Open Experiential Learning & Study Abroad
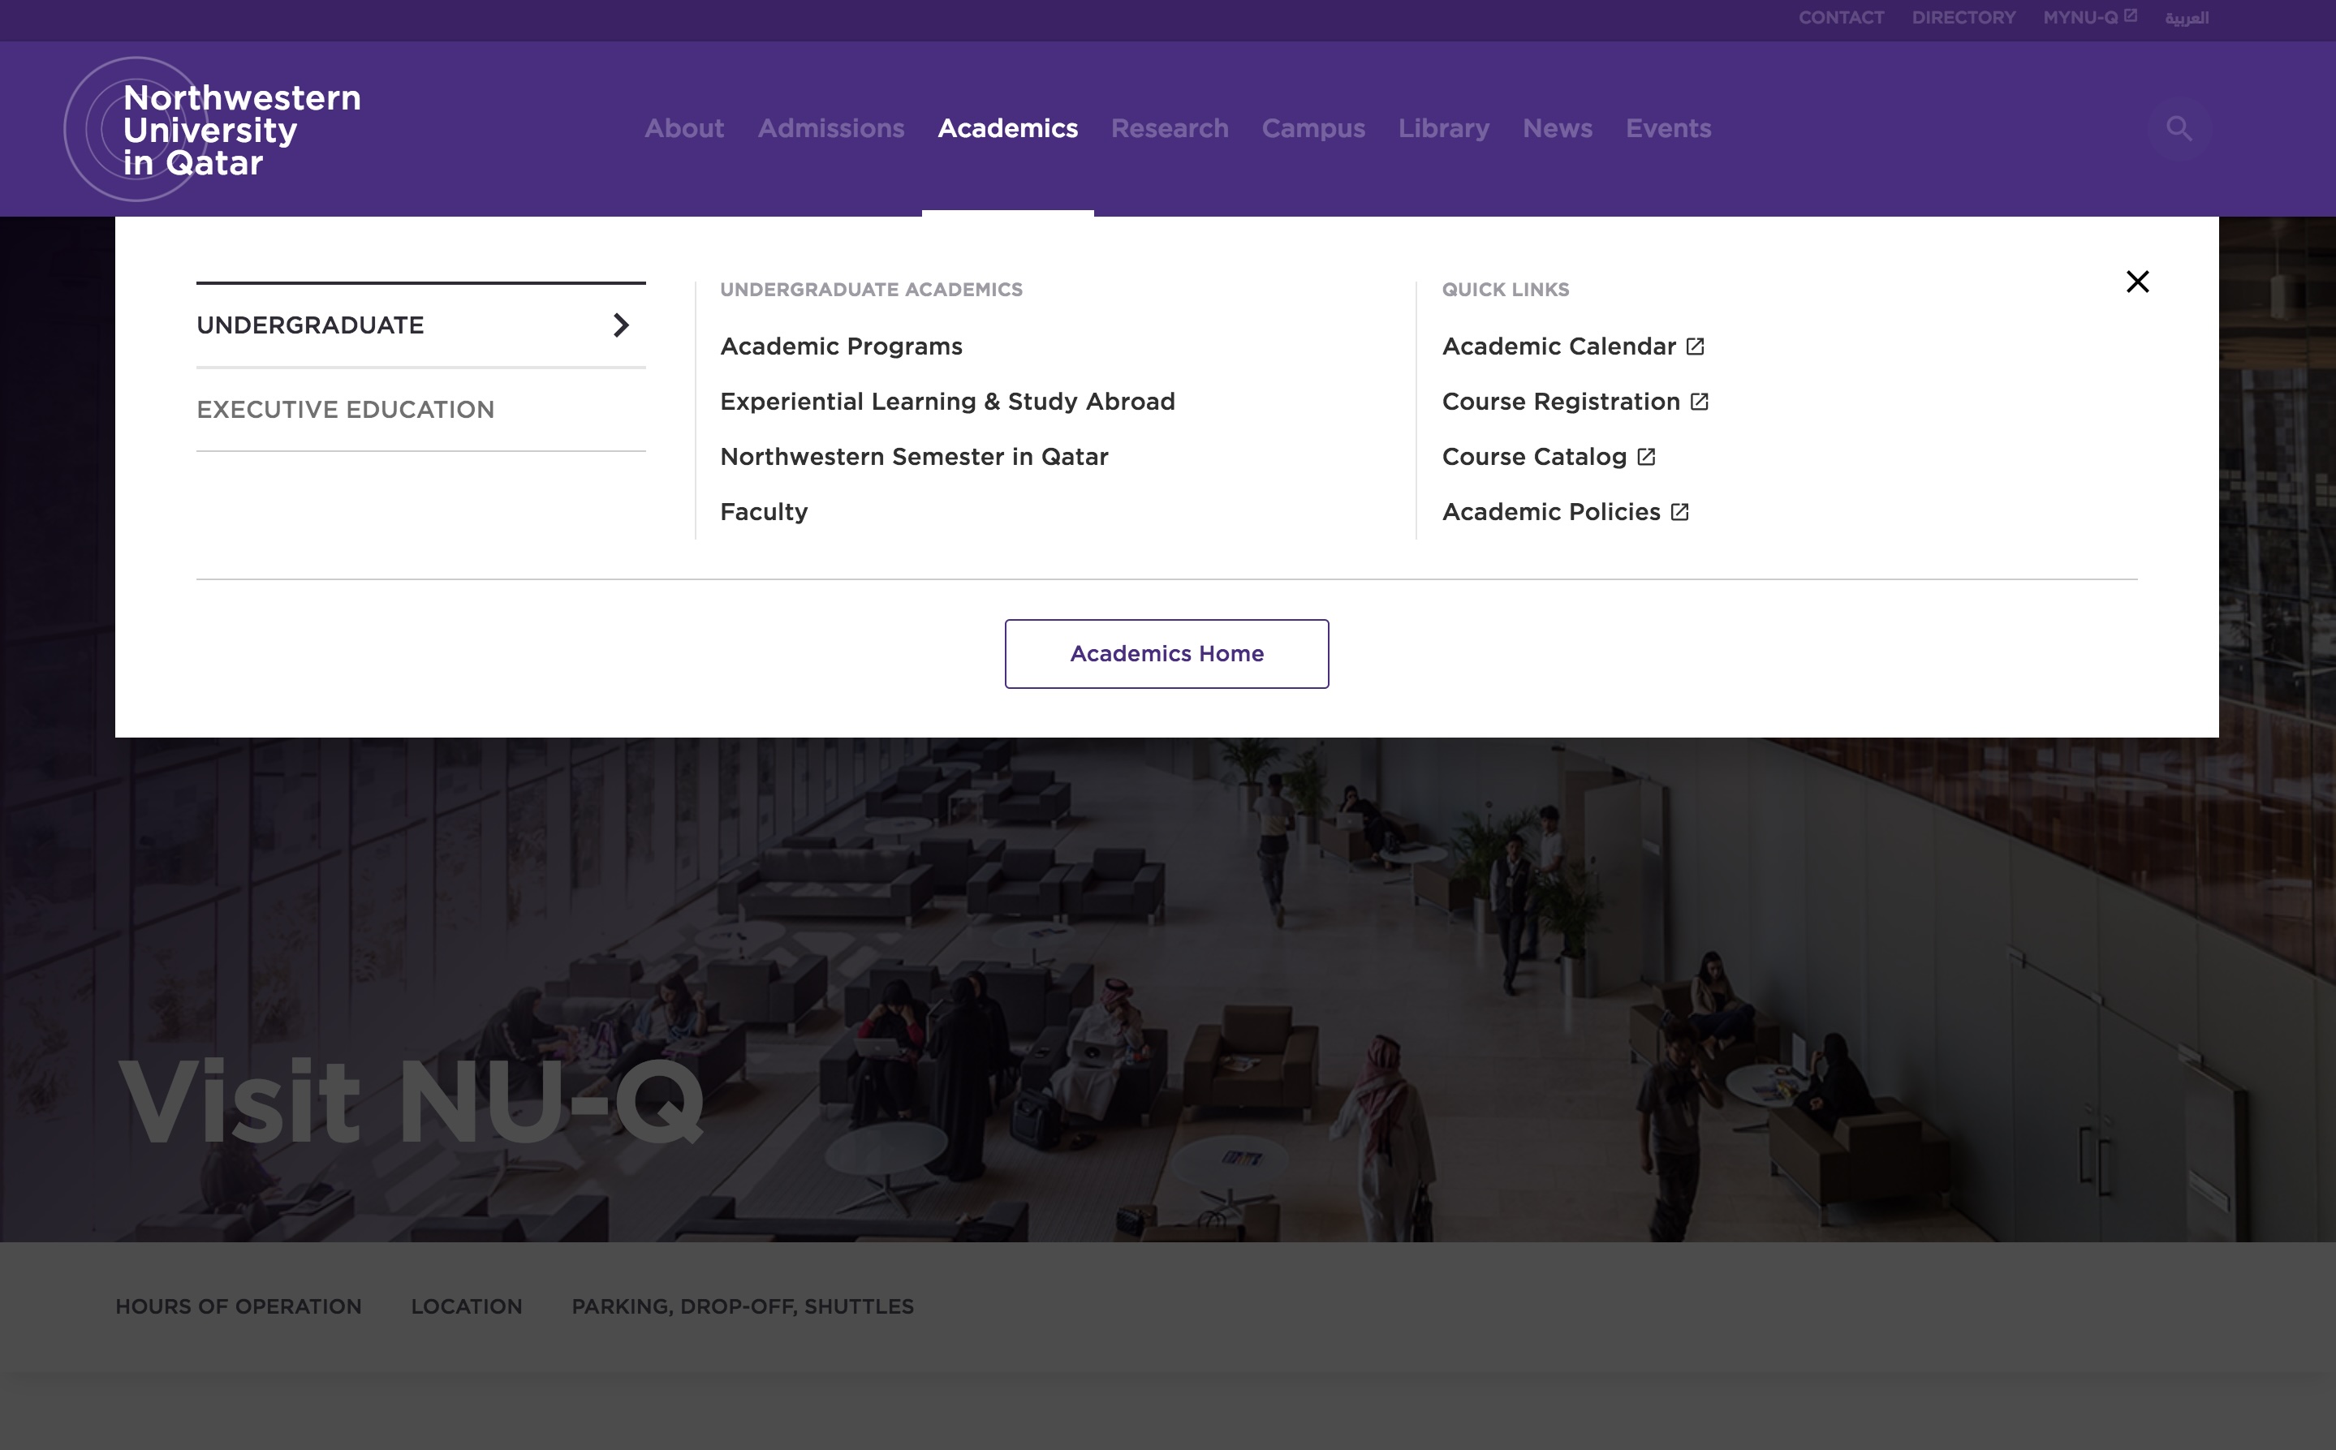 pos(948,402)
